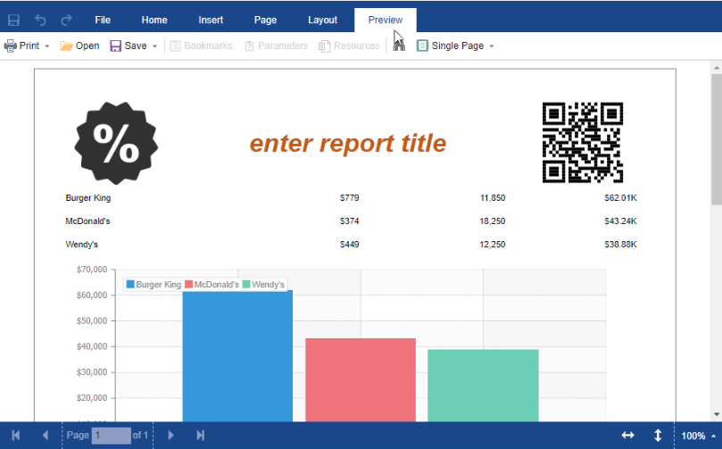722x449 pixels.
Task: Click the $62.01K value cell
Action: [620, 197]
